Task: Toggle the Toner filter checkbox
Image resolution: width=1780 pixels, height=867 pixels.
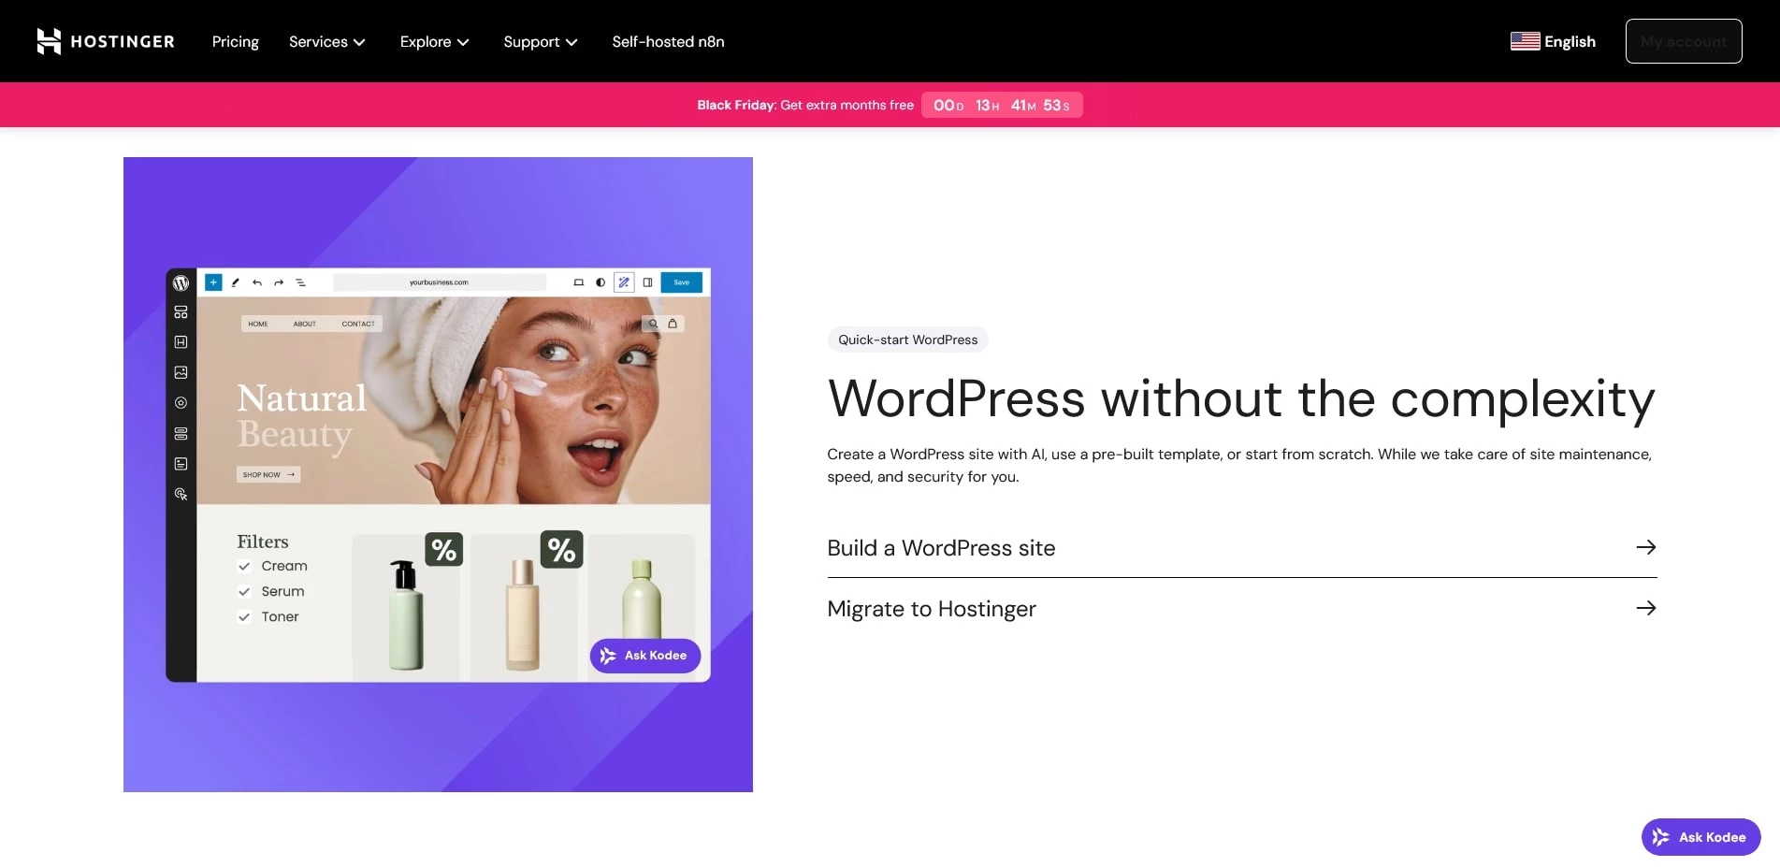Action: click(x=244, y=616)
